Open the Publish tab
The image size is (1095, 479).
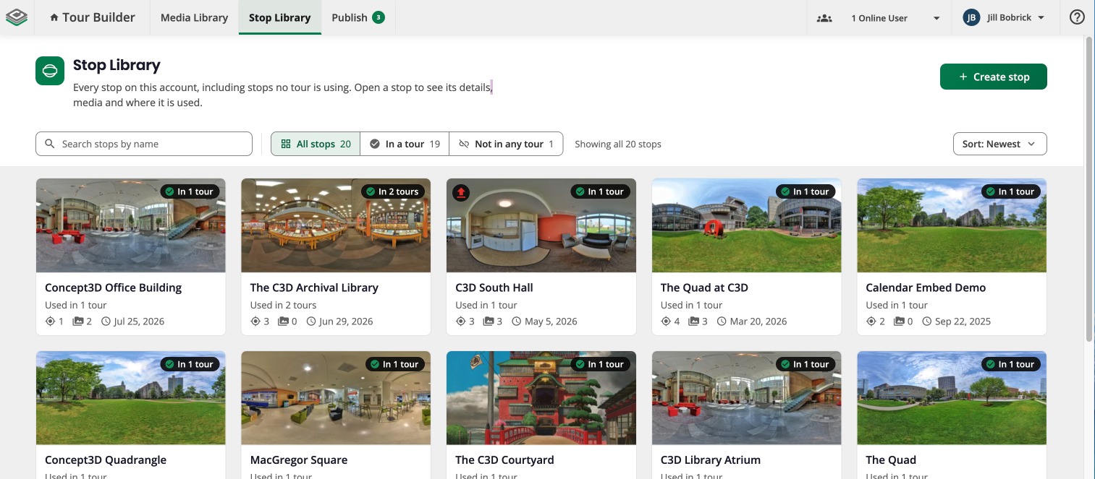click(x=358, y=17)
